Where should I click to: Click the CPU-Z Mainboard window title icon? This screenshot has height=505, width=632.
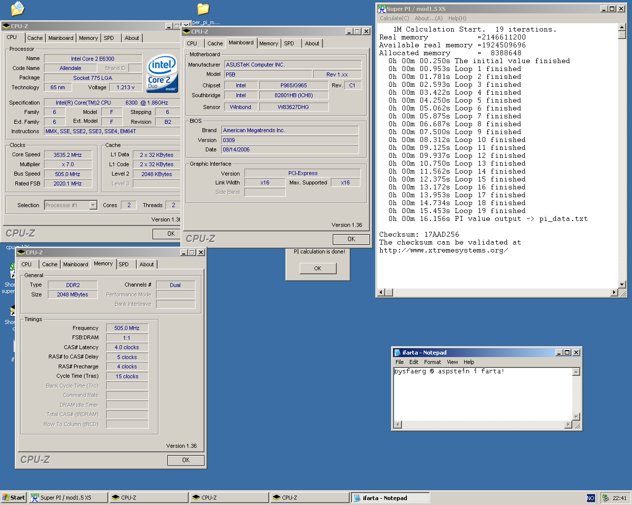187,32
